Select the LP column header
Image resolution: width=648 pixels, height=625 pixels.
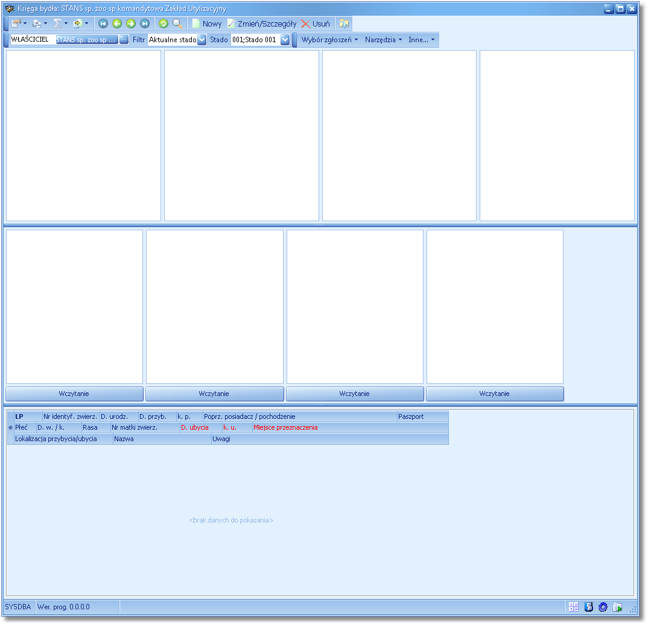28,416
